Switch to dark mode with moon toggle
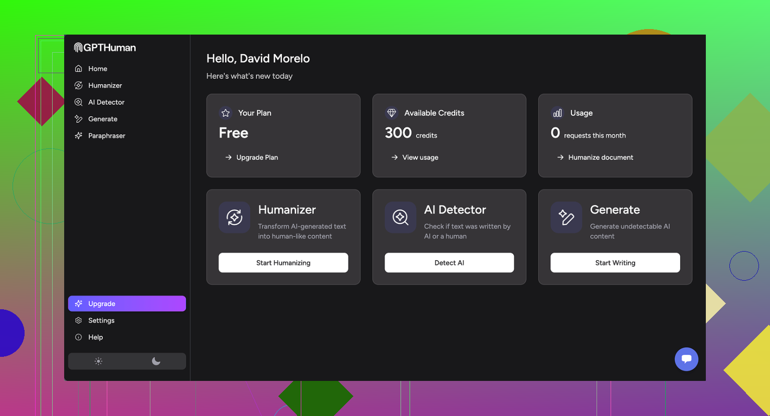 (156, 361)
